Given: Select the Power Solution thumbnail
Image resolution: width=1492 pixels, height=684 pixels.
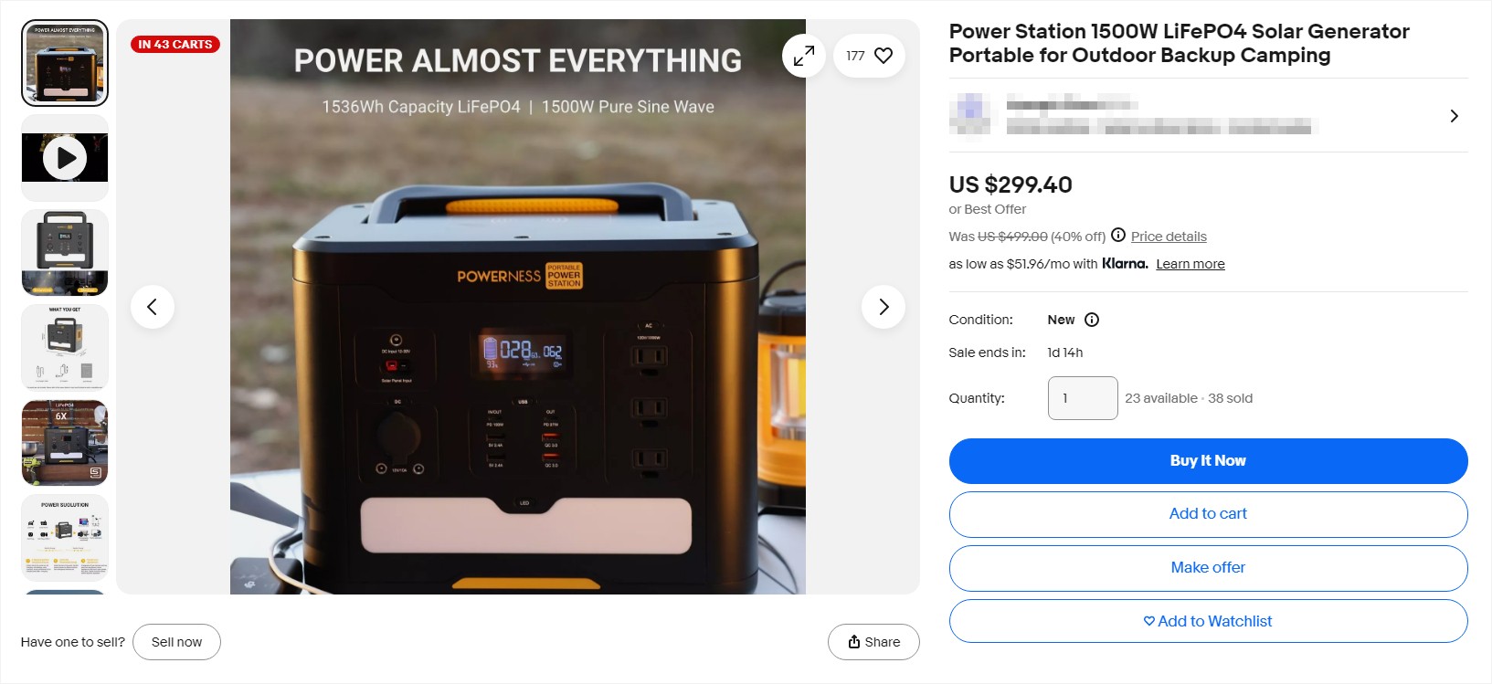Looking at the screenshot, I should point(65,538).
